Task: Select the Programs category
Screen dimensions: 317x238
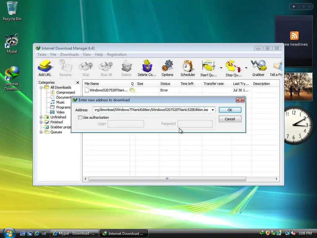Action: click(x=63, y=107)
